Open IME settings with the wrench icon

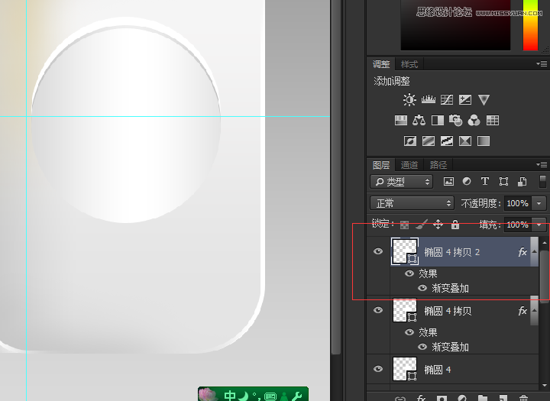[x=296, y=396]
